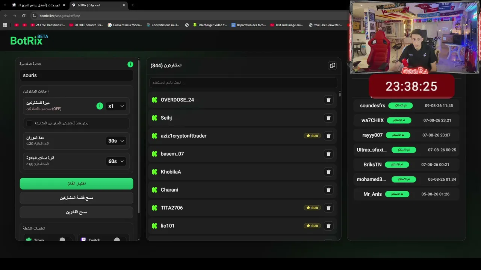This screenshot has width=481, height=270.
Task: Delete TITA2706 using trash icon
Action: point(328,208)
